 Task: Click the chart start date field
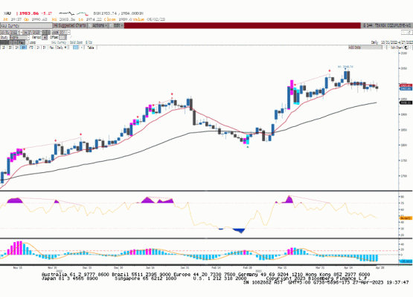pyautogui.click(x=10, y=33)
